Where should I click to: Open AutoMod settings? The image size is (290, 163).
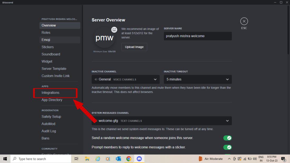point(60,124)
